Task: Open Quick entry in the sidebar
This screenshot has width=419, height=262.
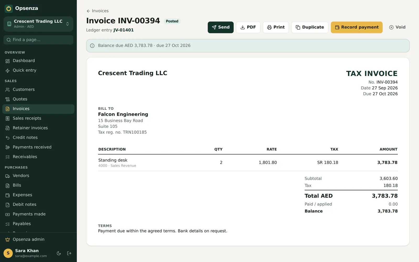Action: (x=38, y=70)
